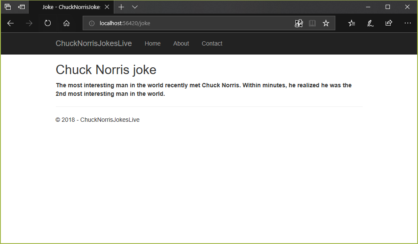Click the Add notes pen icon

pos(370,23)
